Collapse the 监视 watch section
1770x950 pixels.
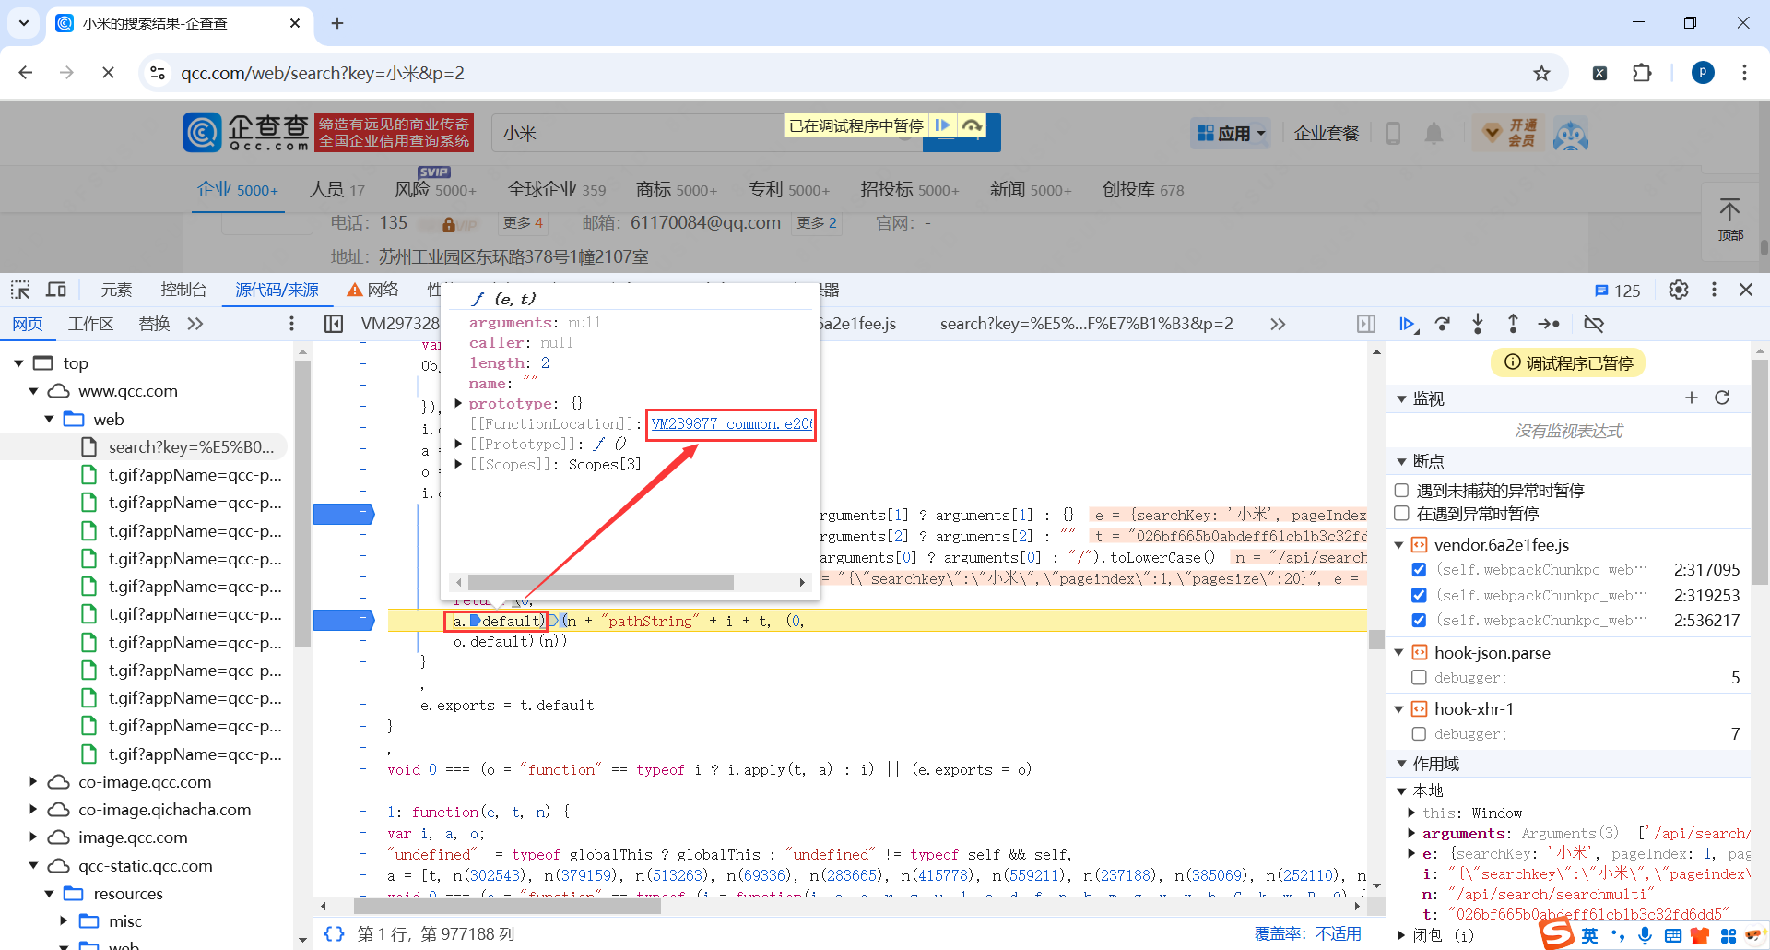(1401, 398)
